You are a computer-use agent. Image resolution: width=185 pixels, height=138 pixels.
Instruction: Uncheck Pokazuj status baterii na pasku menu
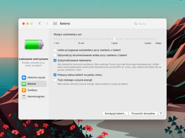click(55, 75)
